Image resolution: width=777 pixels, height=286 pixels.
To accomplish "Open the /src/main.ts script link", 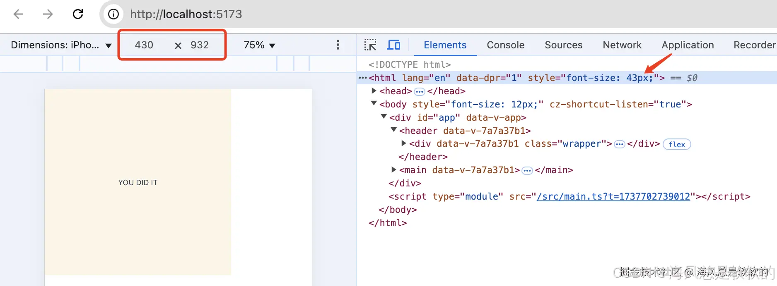I will [x=613, y=196].
